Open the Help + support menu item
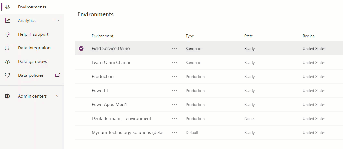 [x=33, y=34]
